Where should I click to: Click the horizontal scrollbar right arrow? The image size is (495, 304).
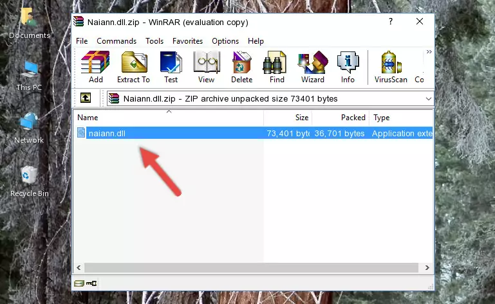point(427,268)
